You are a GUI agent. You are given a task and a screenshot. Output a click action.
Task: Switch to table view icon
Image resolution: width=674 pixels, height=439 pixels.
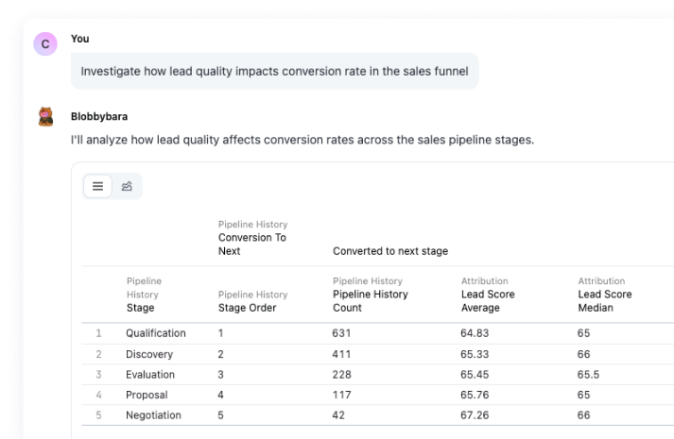point(97,186)
